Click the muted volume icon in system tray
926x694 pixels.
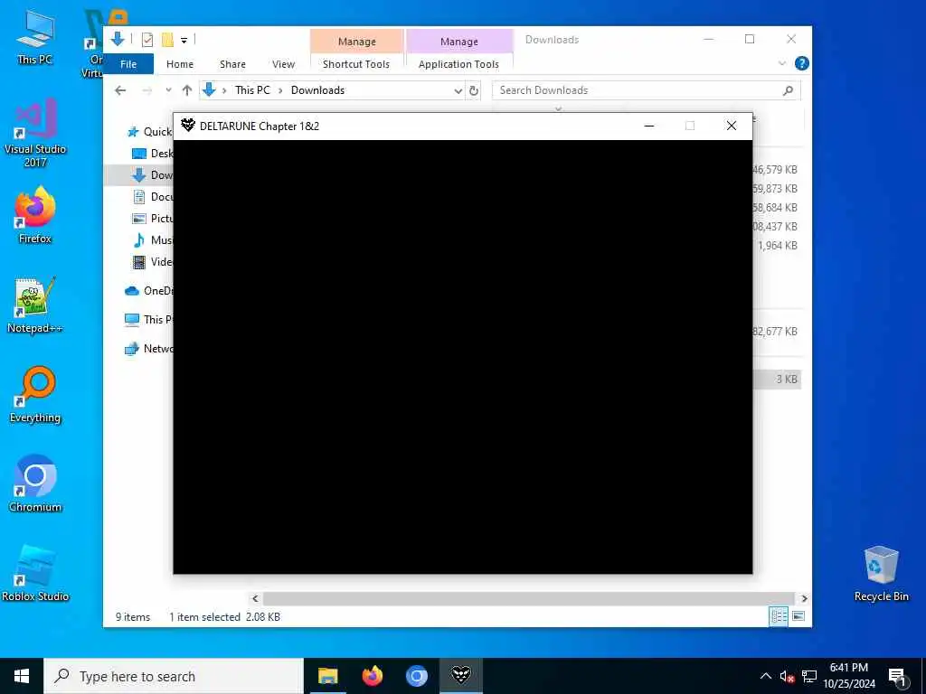pyautogui.click(x=787, y=676)
